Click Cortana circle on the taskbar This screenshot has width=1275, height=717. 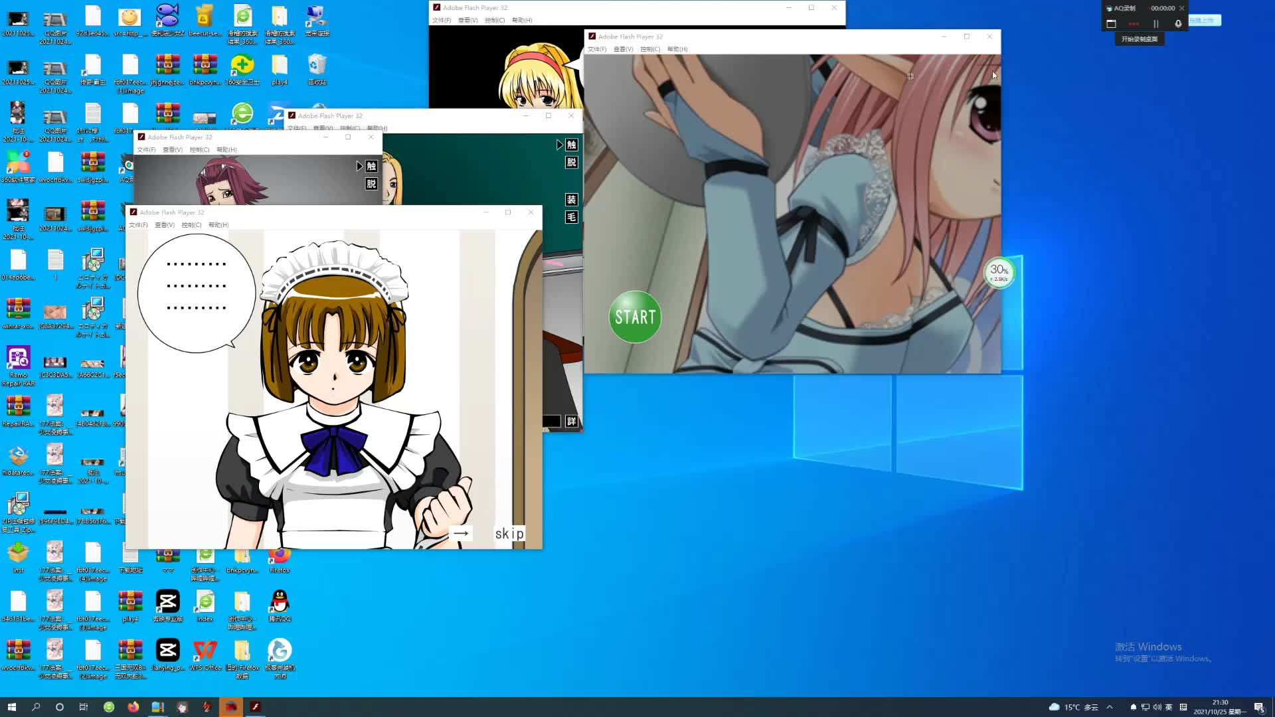click(60, 707)
